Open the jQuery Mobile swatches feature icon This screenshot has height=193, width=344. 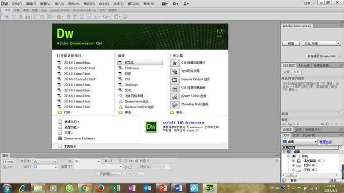click(x=175, y=96)
